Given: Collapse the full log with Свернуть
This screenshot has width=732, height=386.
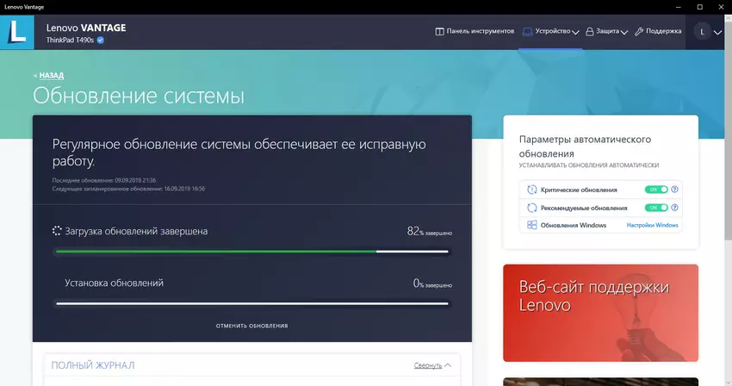Looking at the screenshot, I should pyautogui.click(x=431, y=365).
